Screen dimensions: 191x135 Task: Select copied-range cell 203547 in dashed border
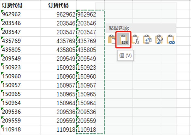90,32
